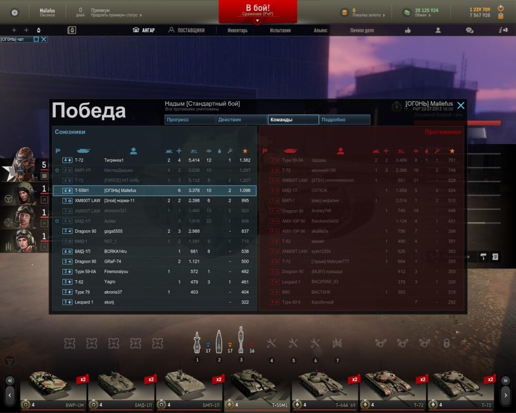Open the locked equipment slot
Viewport: 516px width, 413px height.
(446, 343)
